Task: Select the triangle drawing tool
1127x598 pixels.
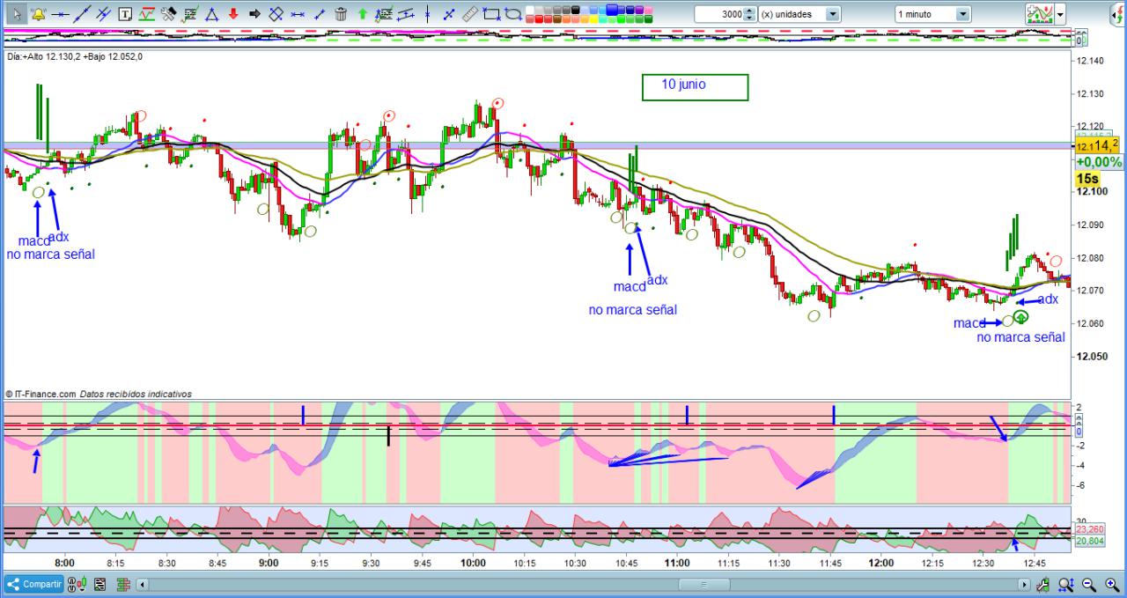Action: (x=212, y=14)
